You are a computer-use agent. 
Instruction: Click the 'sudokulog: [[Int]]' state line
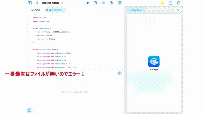coord(57,67)
